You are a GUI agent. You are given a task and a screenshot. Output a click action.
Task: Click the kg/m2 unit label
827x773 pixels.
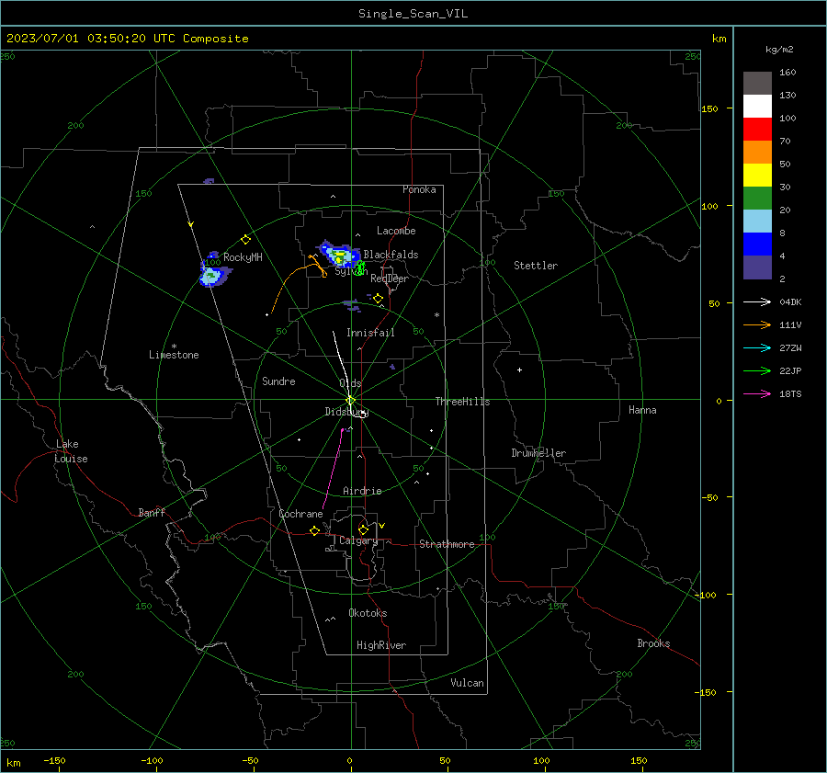point(779,50)
